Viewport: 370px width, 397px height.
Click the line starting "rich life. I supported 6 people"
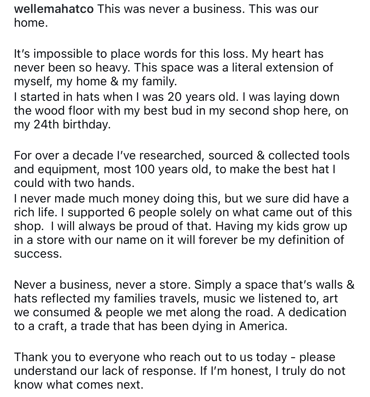[x=183, y=212]
